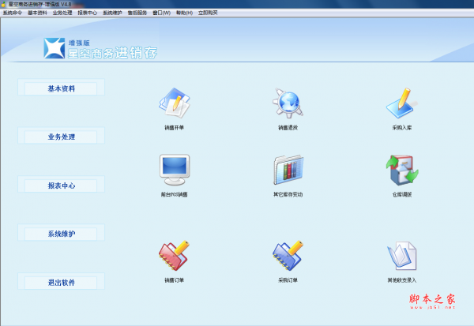The width and height of the screenshot is (474, 326).
Task: Open the 其它库存变动 inventory change icon
Action: click(x=288, y=169)
